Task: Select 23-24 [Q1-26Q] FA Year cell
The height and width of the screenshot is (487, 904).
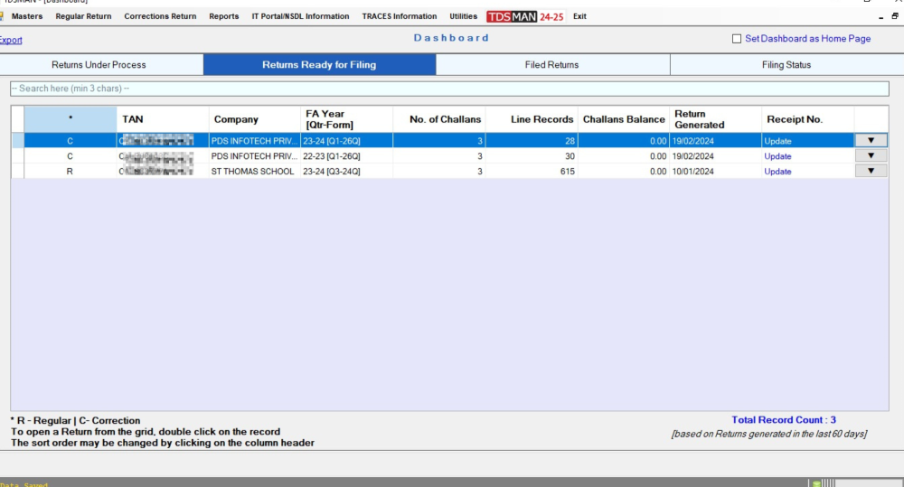Action: point(346,141)
